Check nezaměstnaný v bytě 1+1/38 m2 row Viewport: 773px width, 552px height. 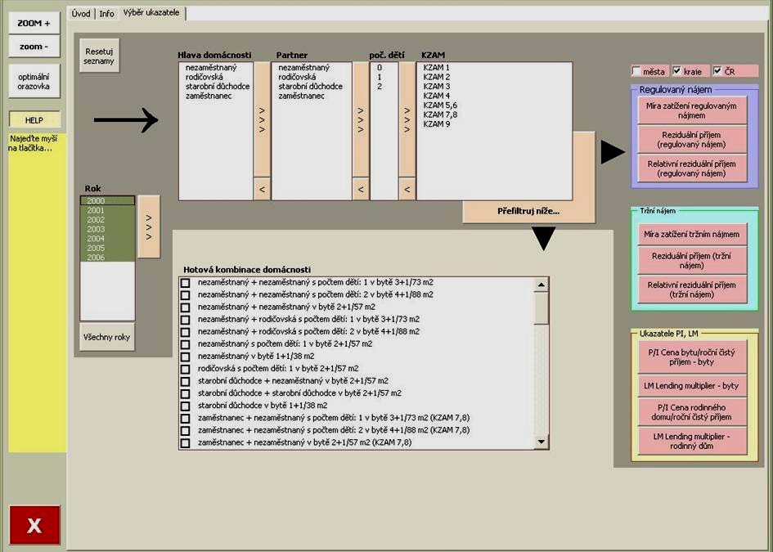click(x=186, y=357)
